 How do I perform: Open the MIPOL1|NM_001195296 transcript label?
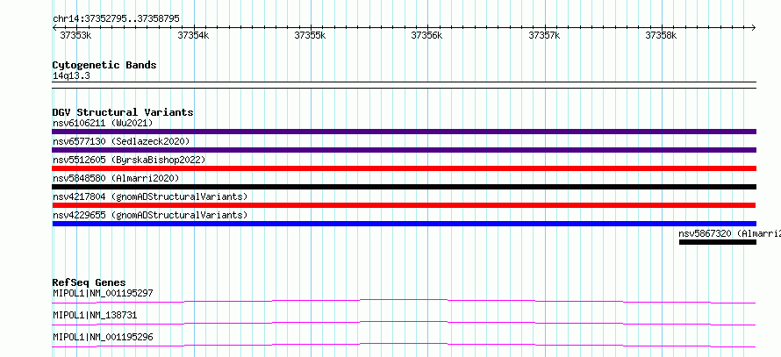(103, 337)
